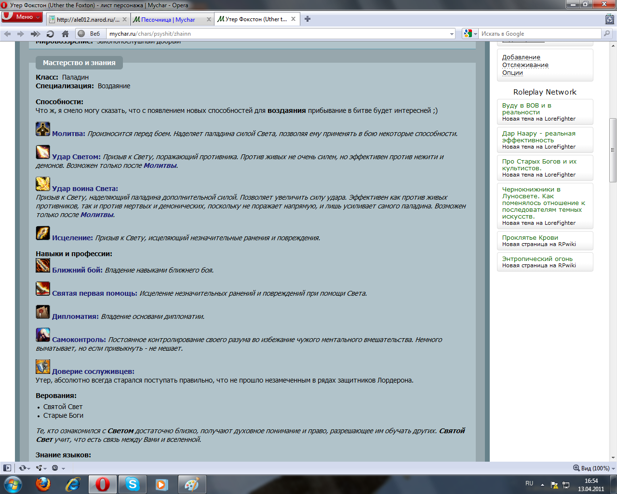The image size is (617, 494).
Task: Reload the page with Reload button
Action: click(50, 34)
